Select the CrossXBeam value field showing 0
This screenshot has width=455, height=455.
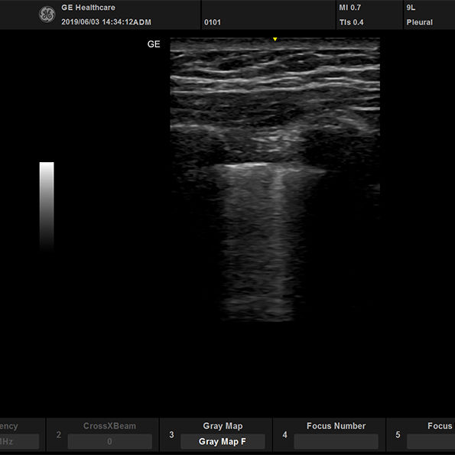pyautogui.click(x=109, y=441)
